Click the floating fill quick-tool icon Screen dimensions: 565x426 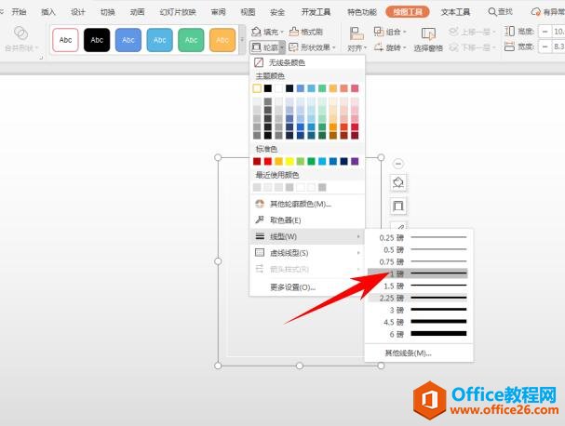(x=398, y=183)
